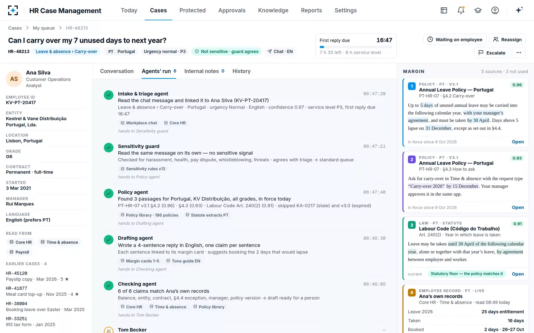Open the Waiting on employee status dropdown
Image resolution: width=534 pixels, height=333 pixels.
[455, 39]
